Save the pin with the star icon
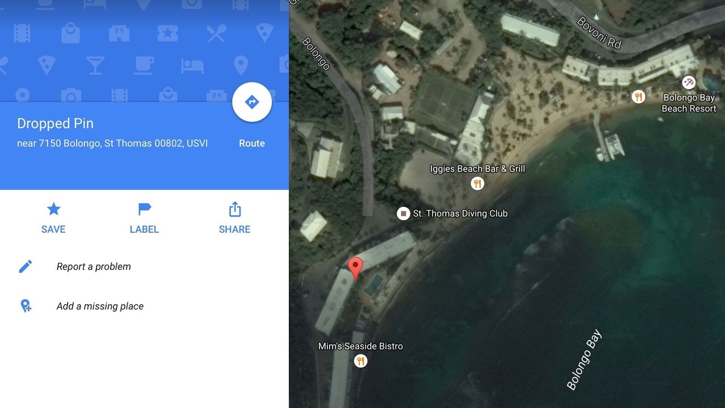The height and width of the screenshot is (408, 725). [54, 210]
